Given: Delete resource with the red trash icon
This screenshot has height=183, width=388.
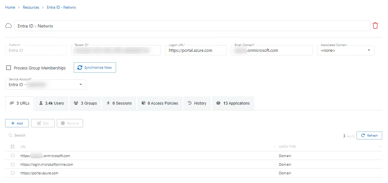Looking at the screenshot, I should click(x=375, y=26).
